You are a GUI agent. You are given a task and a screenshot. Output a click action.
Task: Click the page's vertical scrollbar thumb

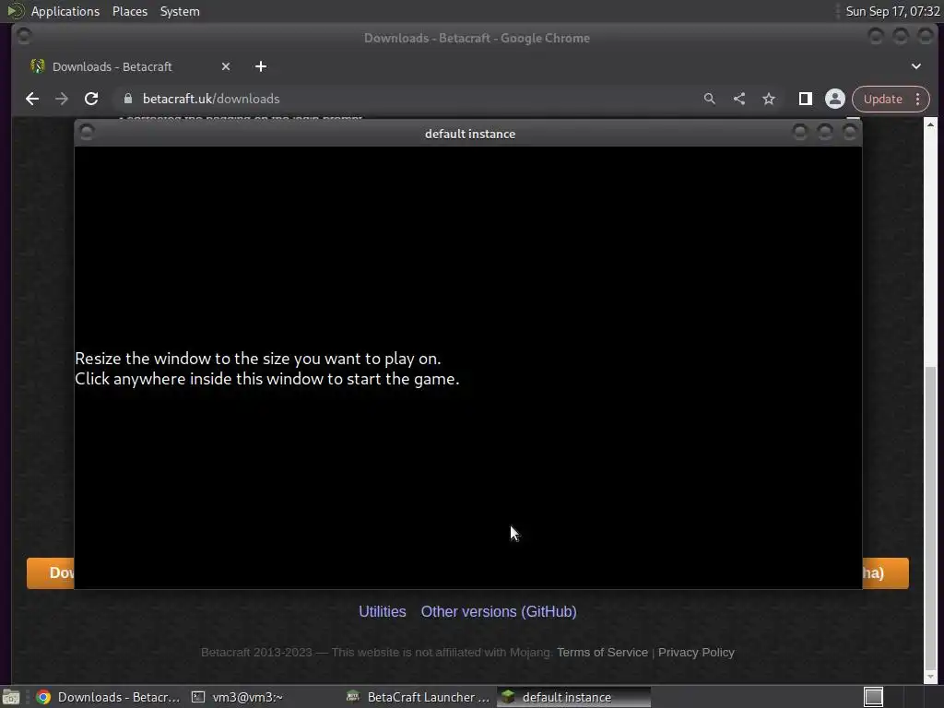[931, 518]
